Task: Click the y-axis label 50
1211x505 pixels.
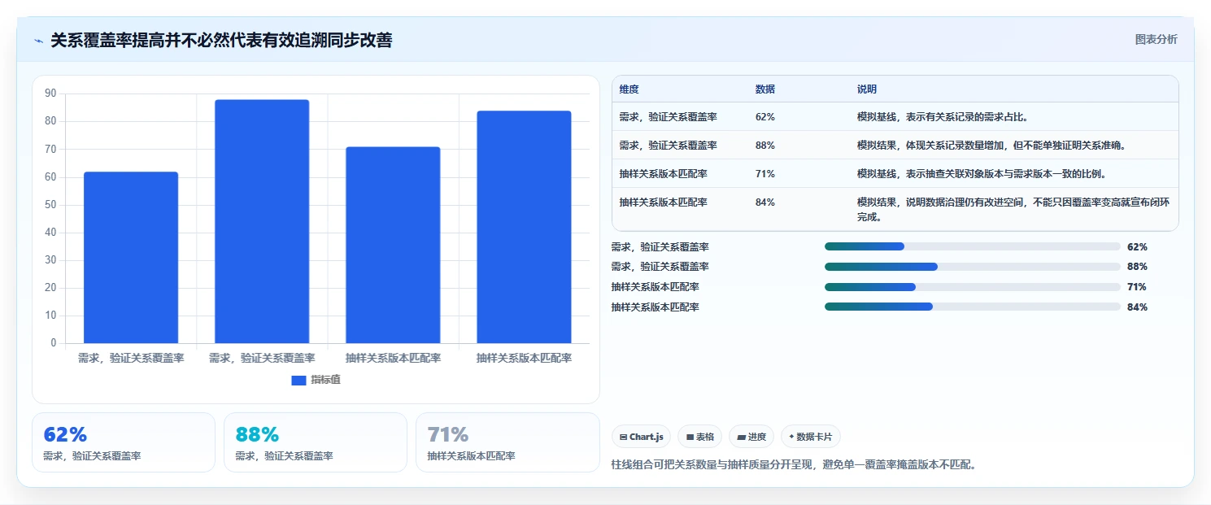Action: [x=50, y=204]
